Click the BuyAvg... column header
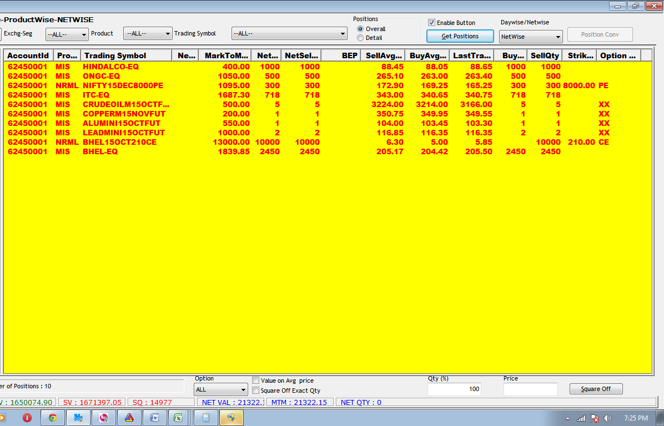 click(427, 55)
